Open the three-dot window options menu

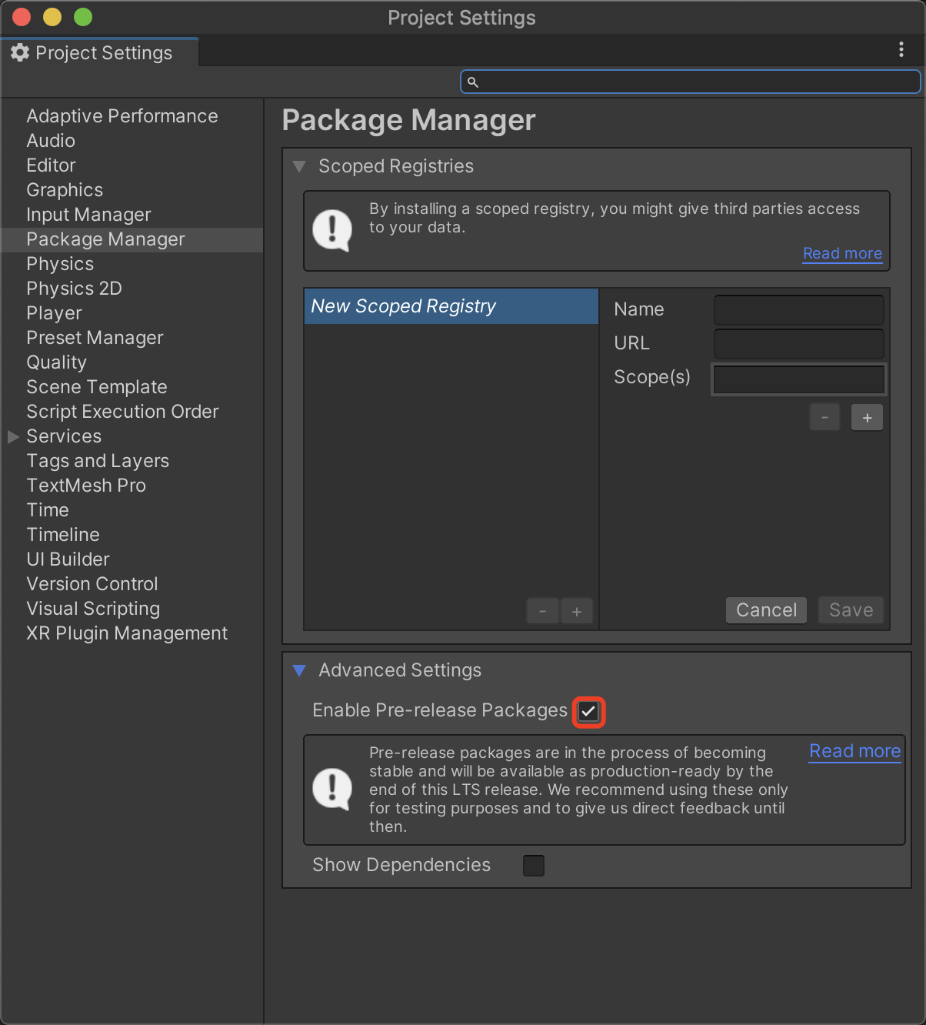[901, 50]
